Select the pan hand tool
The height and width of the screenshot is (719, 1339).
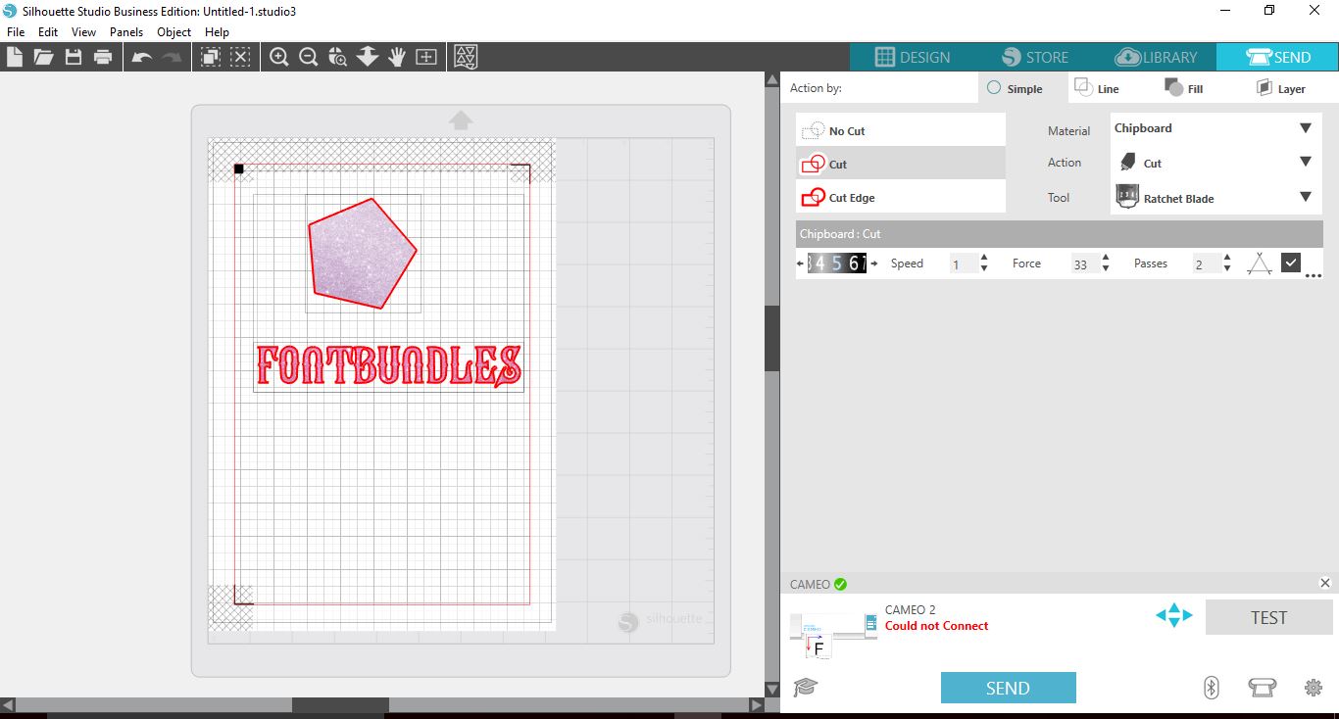tap(397, 57)
